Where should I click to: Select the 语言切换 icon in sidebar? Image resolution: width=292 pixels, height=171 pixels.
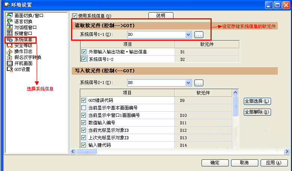(x=10, y=22)
